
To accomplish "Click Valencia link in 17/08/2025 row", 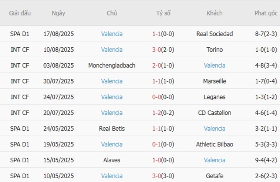I will coord(112,34).
